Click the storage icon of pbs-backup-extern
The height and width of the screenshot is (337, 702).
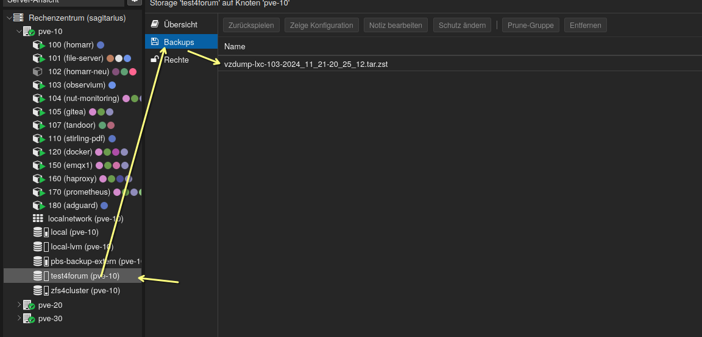tap(41, 261)
